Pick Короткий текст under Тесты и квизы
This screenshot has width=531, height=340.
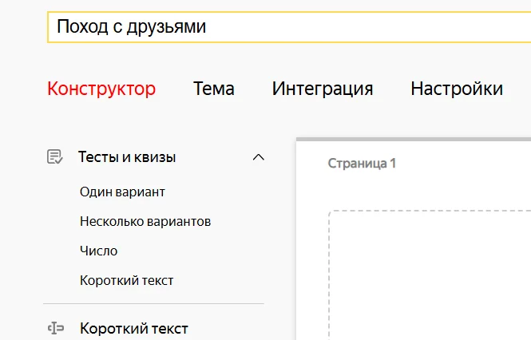[x=127, y=280]
